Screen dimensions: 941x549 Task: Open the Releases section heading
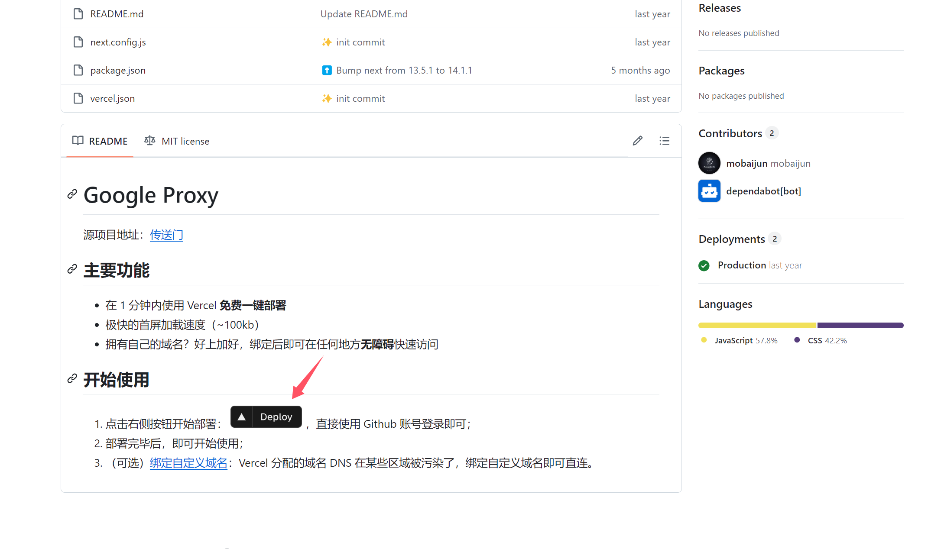click(x=720, y=8)
